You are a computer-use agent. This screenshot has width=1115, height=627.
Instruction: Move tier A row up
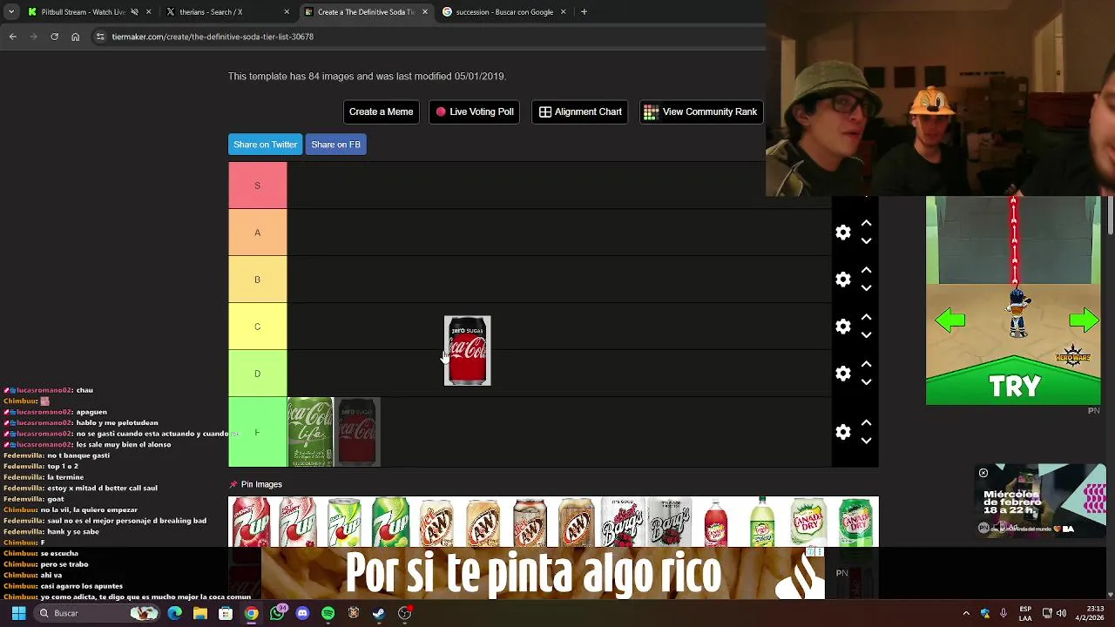(866, 224)
